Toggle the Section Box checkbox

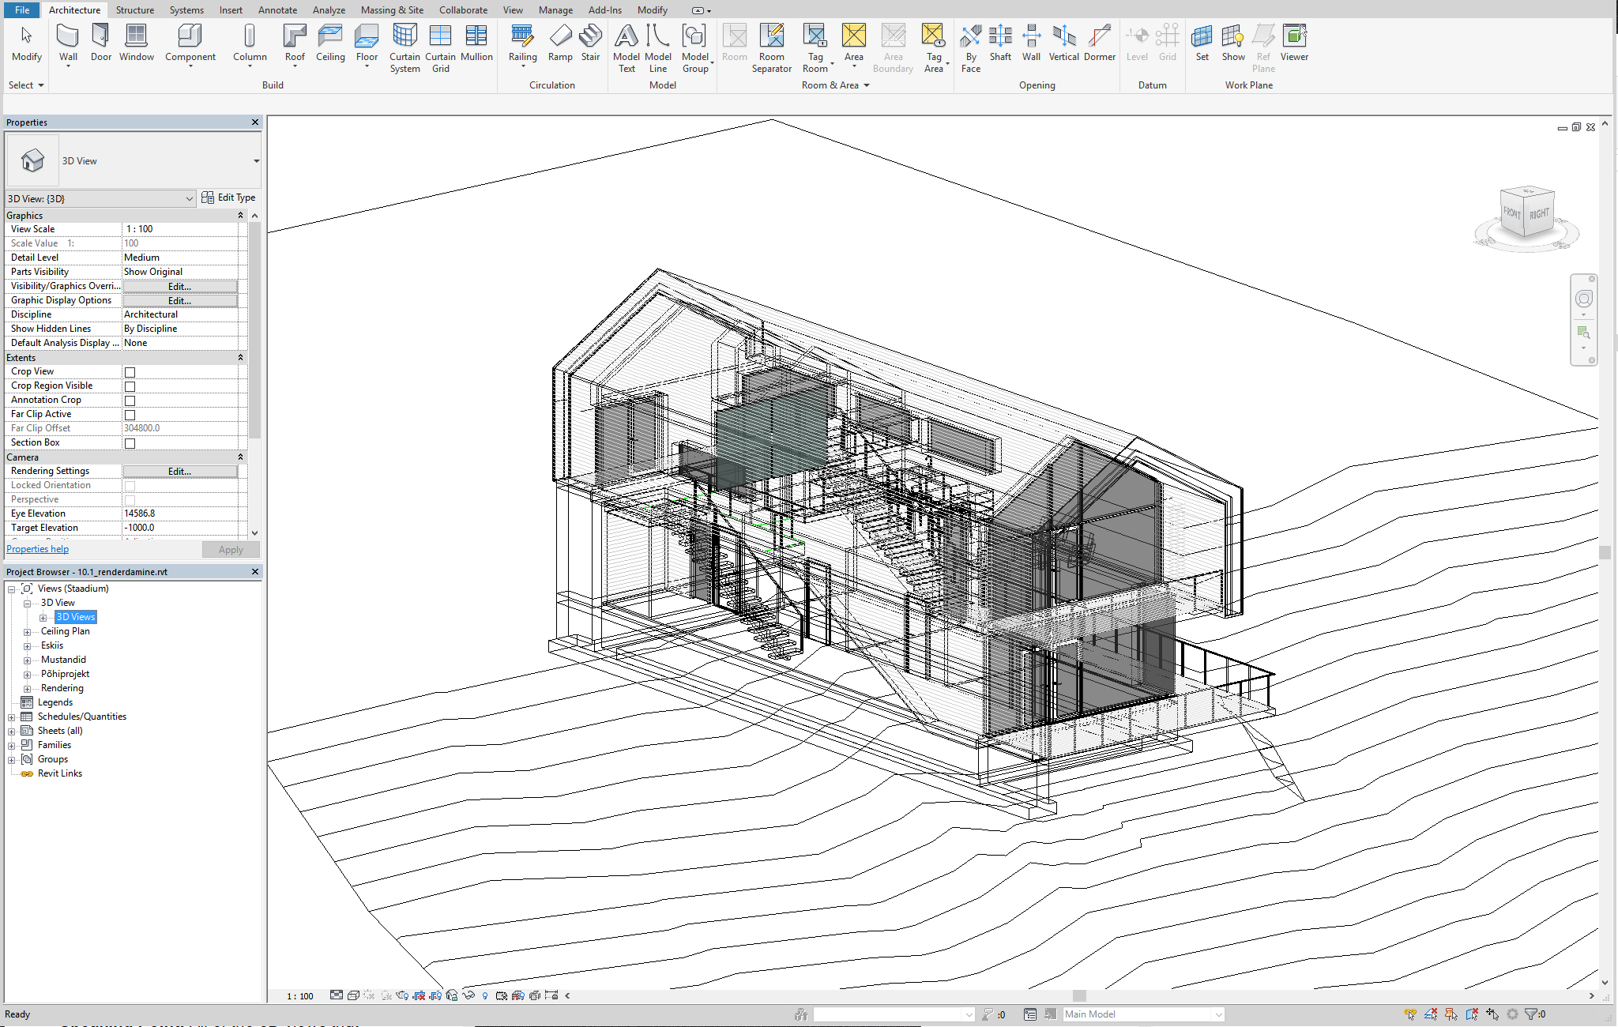click(130, 443)
